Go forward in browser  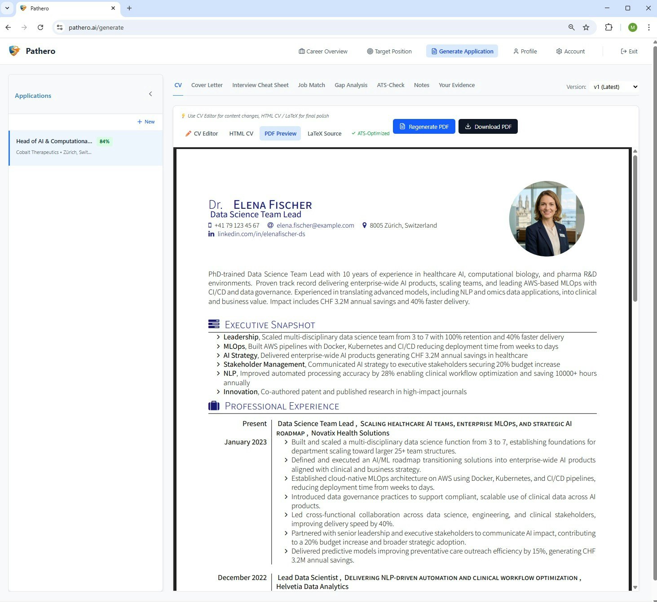24,27
